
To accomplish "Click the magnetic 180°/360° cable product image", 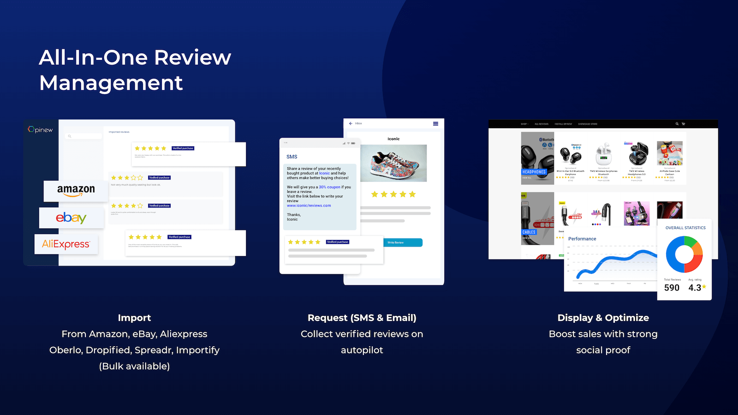I will (637, 213).
